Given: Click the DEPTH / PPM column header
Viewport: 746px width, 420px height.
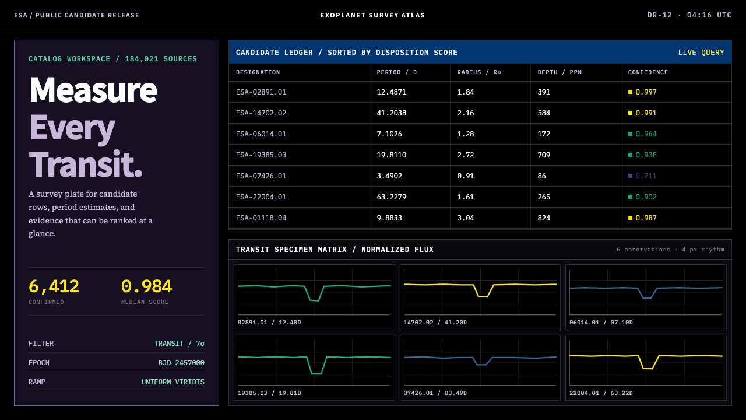Looking at the screenshot, I should pos(559,72).
